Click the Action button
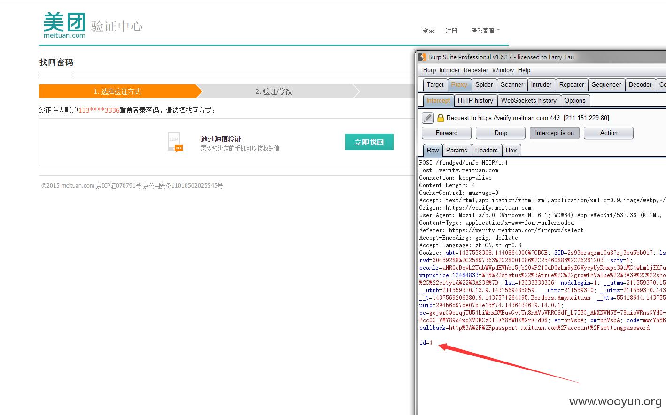 [609, 133]
